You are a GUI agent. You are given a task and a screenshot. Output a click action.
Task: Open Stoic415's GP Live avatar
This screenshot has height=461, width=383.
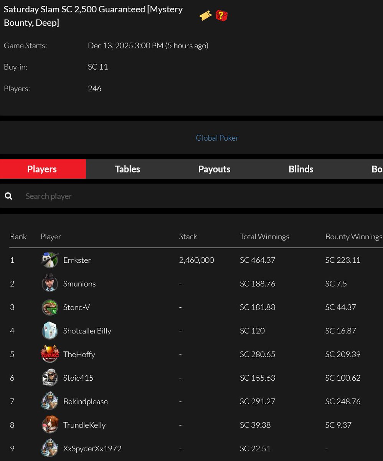point(50,378)
